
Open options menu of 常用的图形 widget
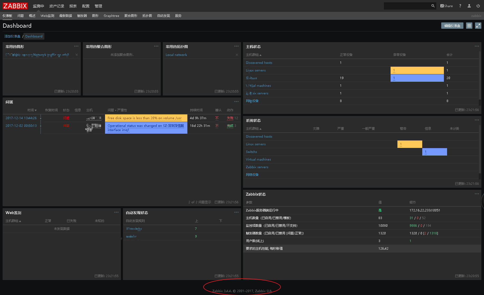point(76,46)
